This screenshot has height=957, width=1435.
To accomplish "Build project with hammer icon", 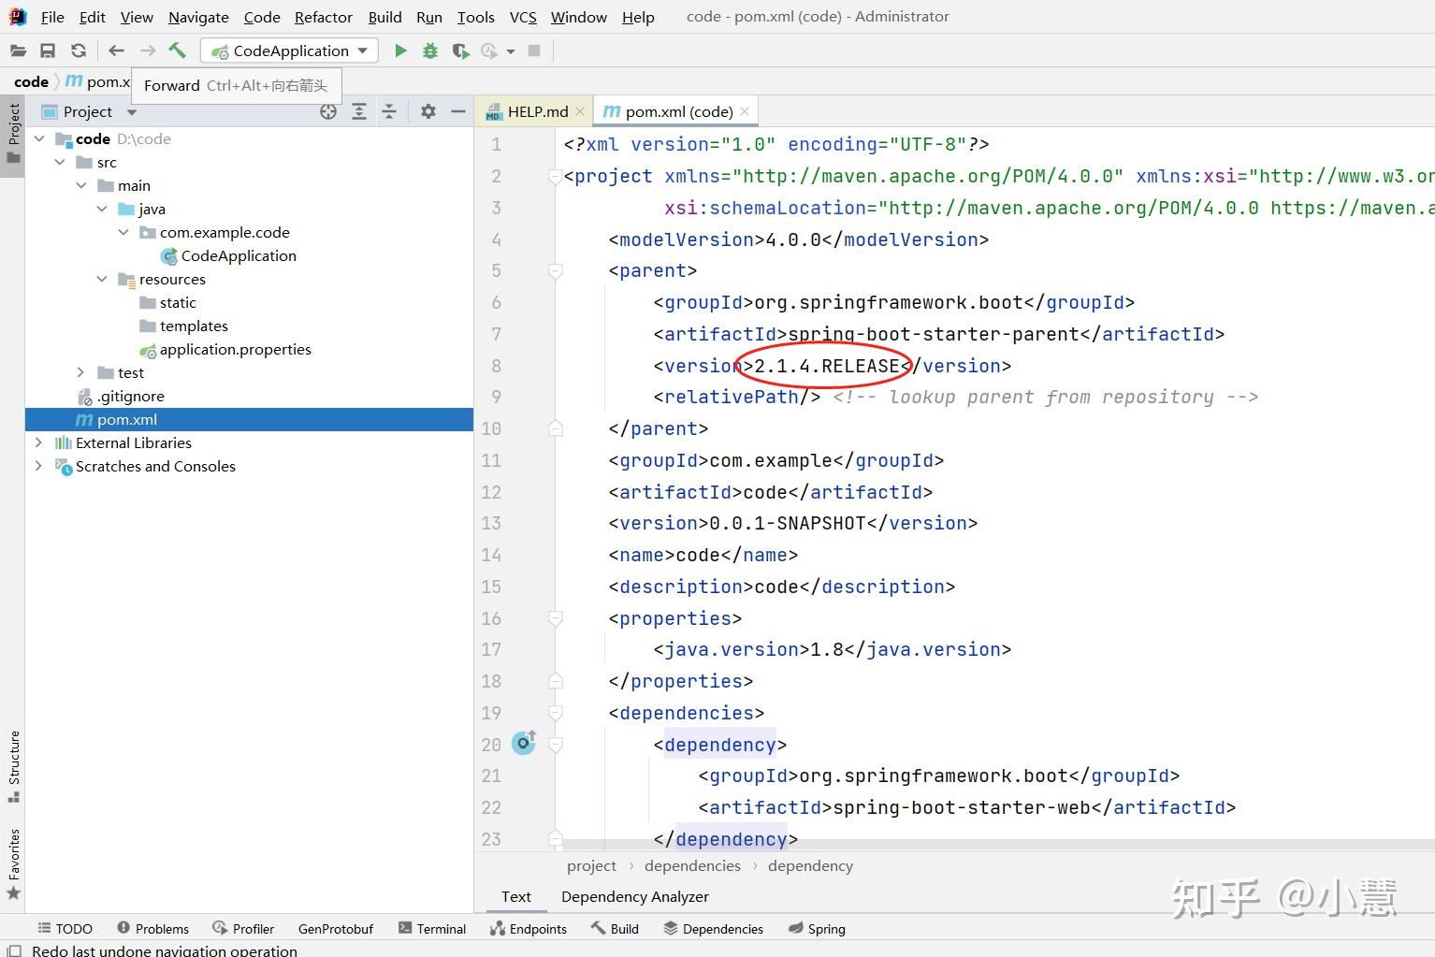I will point(177,51).
